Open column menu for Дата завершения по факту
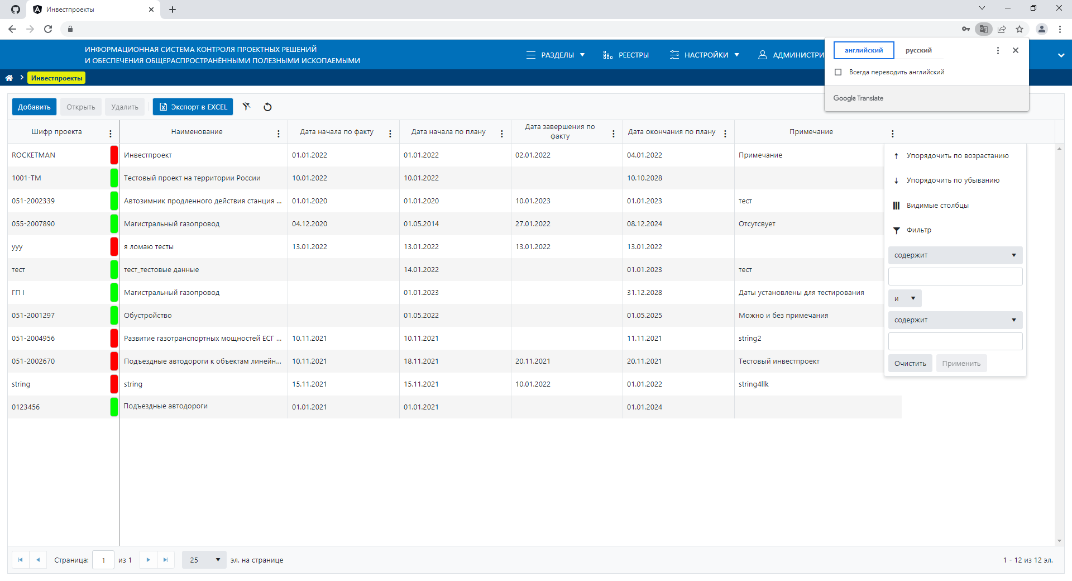The image size is (1072, 581). (613, 134)
